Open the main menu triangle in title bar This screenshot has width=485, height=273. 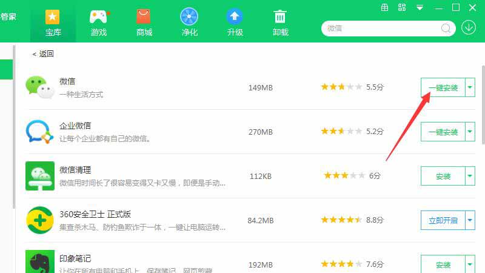click(420, 7)
